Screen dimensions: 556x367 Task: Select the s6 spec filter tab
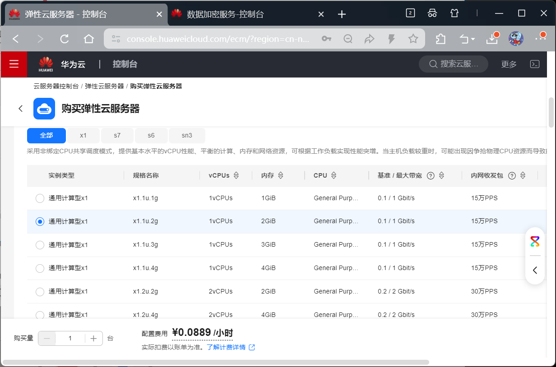151,135
